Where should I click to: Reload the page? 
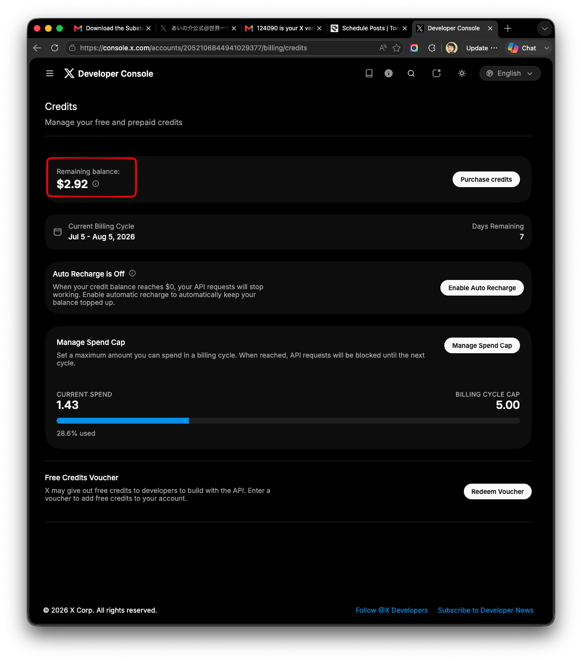[x=55, y=48]
